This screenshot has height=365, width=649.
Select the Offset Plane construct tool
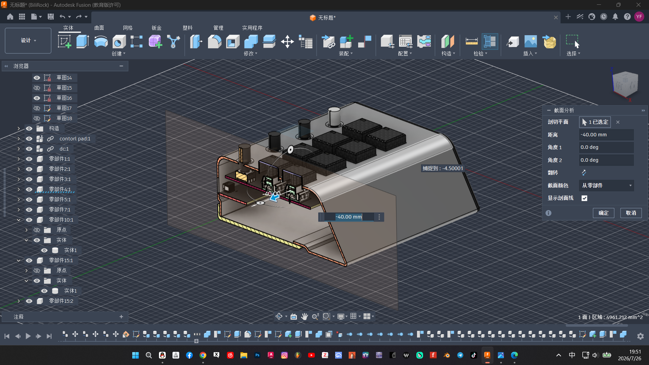click(x=448, y=42)
